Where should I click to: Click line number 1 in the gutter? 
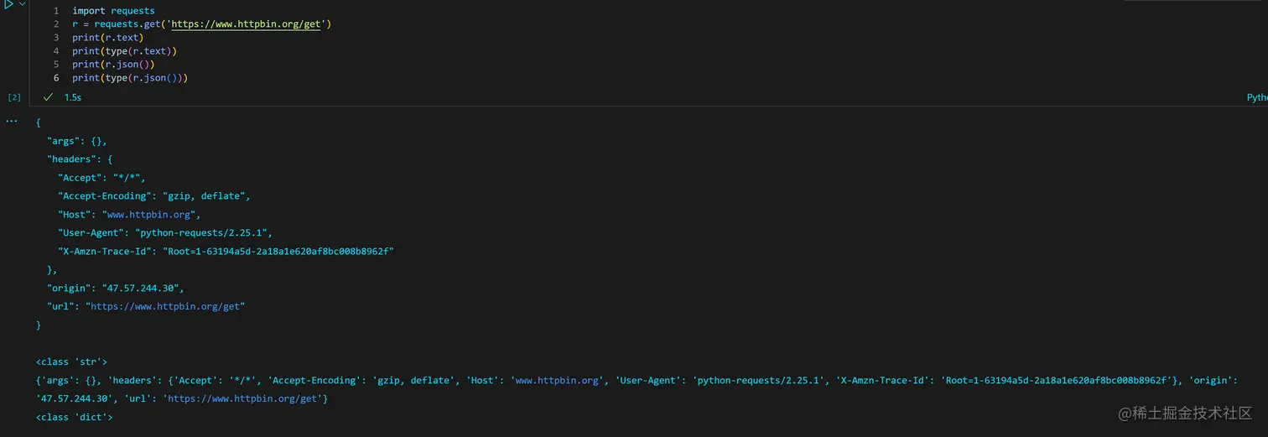56,11
